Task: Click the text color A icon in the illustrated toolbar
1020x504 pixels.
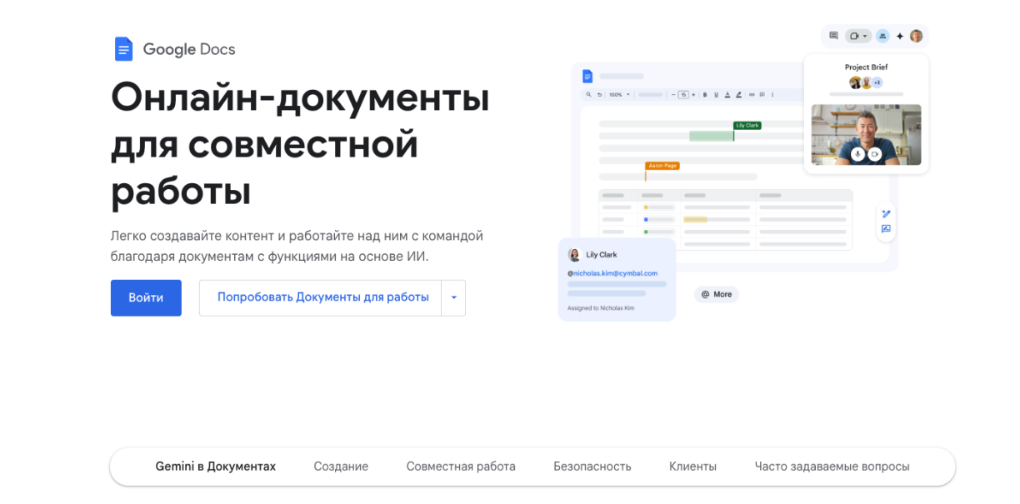Action: [x=727, y=95]
